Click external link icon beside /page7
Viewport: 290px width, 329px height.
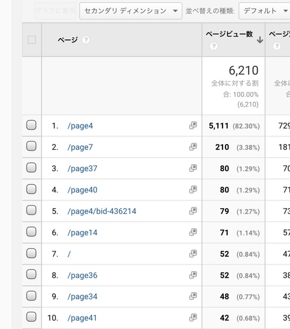[193, 147]
